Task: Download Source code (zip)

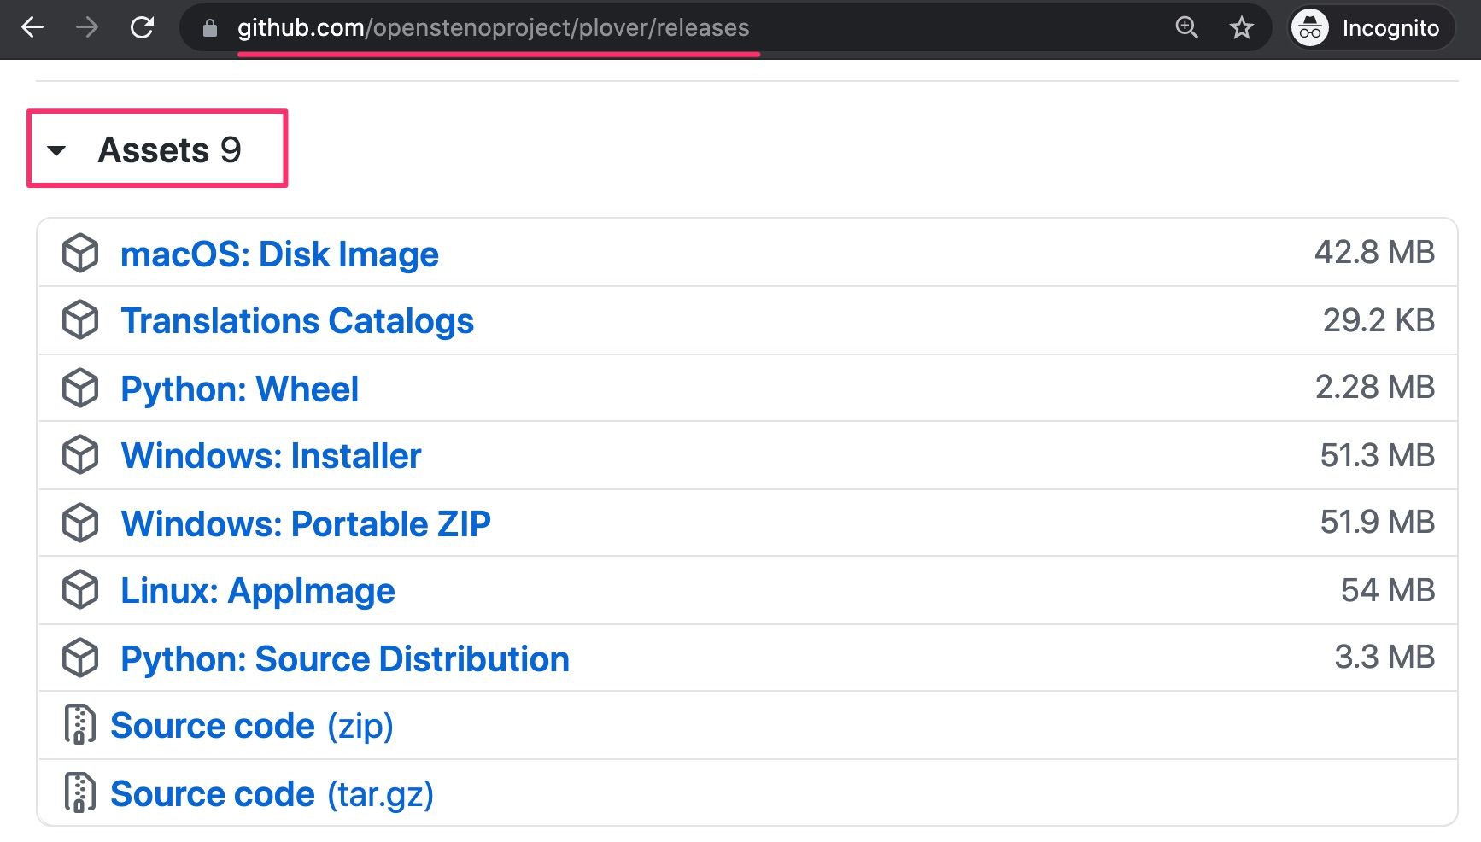Action: [x=251, y=726]
